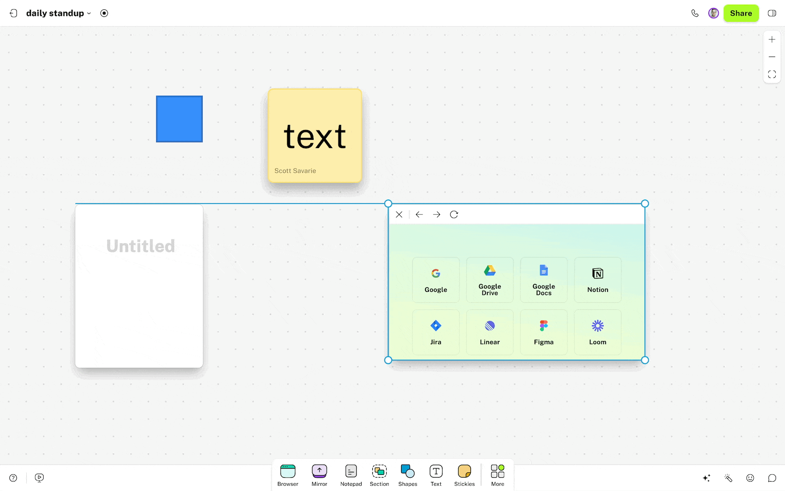The image size is (785, 491).
Task: Expand the More tools menu
Action: (497, 475)
